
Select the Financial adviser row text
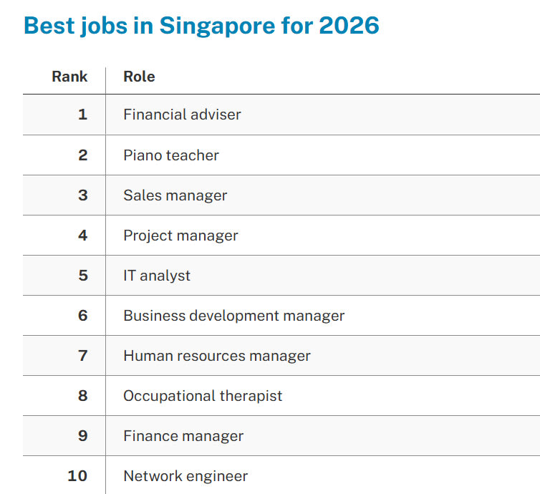click(182, 115)
